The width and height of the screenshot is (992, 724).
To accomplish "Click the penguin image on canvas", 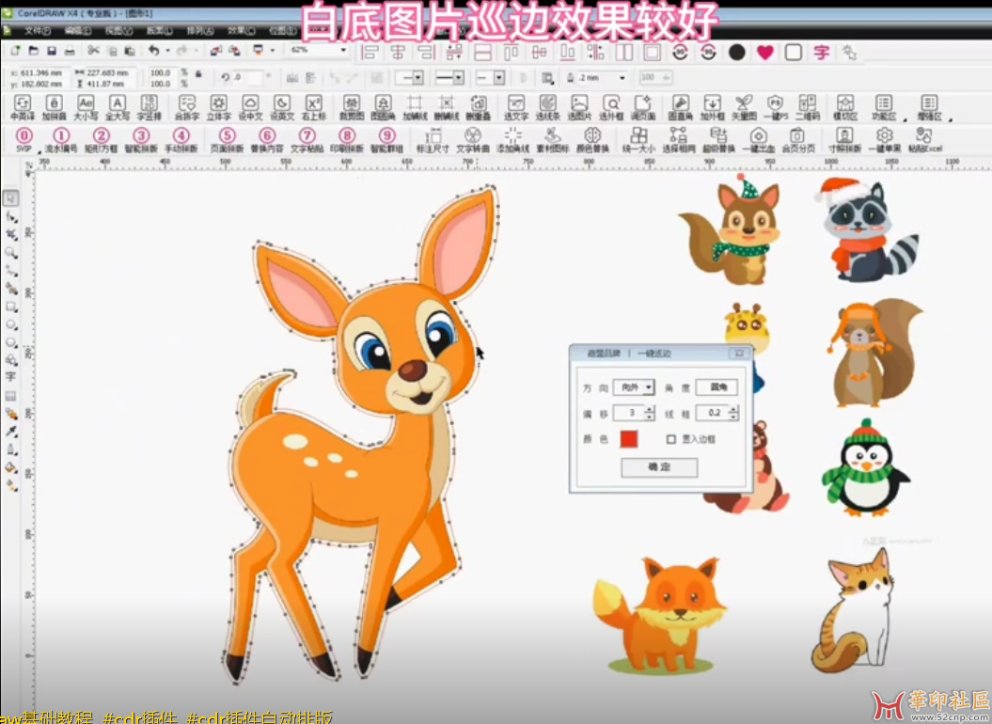I will (865, 467).
